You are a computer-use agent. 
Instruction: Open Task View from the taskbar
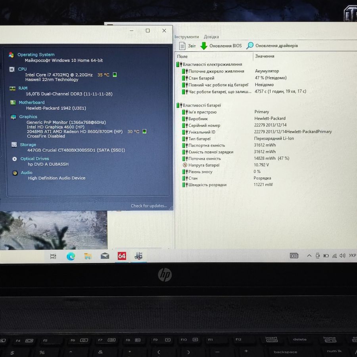[x=53, y=256]
